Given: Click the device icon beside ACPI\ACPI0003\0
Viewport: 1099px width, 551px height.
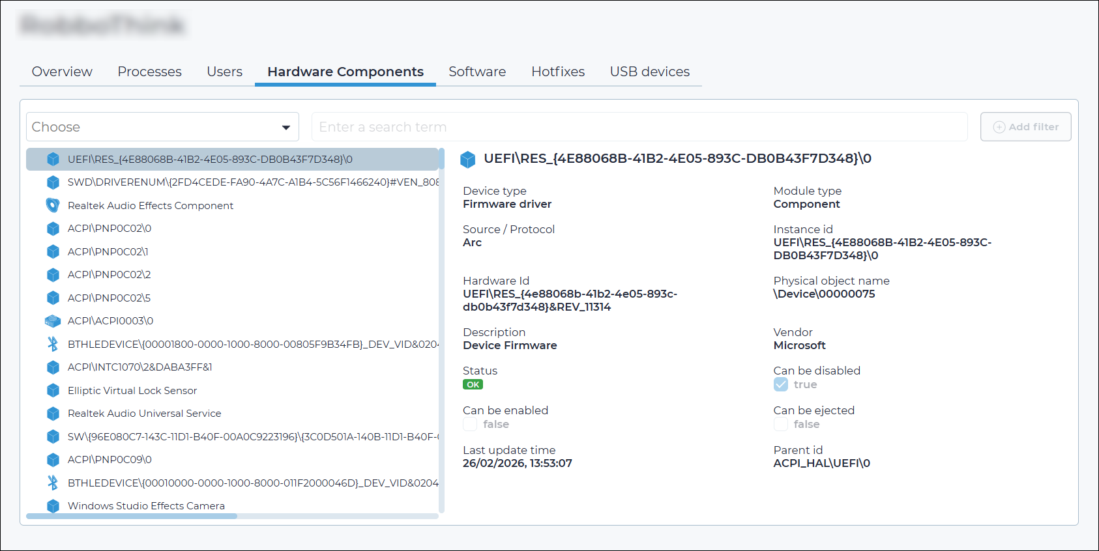Looking at the screenshot, I should (x=53, y=321).
